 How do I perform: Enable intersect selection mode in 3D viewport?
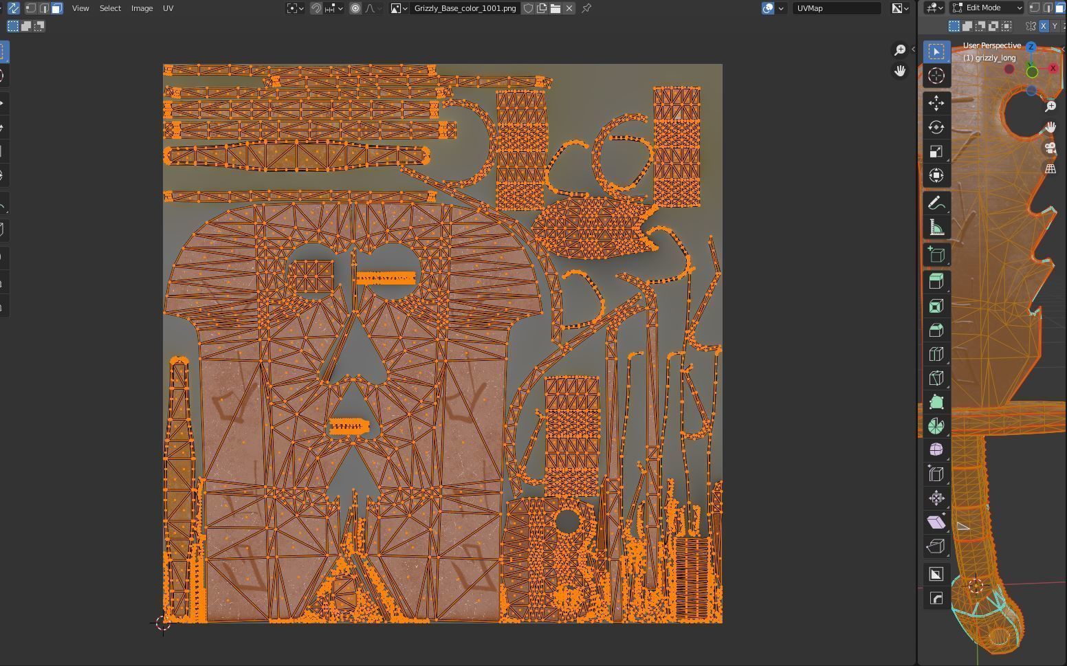coord(1006,26)
